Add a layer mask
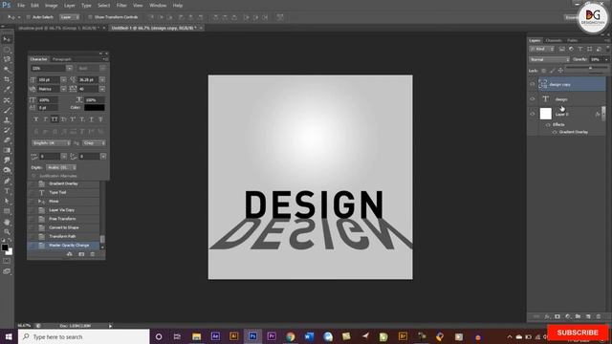This screenshot has height=344, width=612. (557, 316)
